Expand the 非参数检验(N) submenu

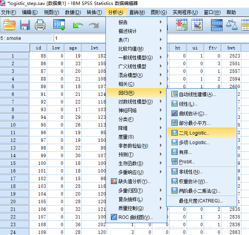pos(137,146)
